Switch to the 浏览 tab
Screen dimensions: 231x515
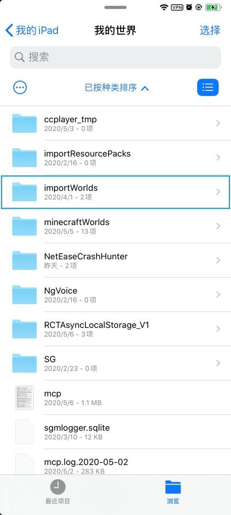click(x=173, y=492)
